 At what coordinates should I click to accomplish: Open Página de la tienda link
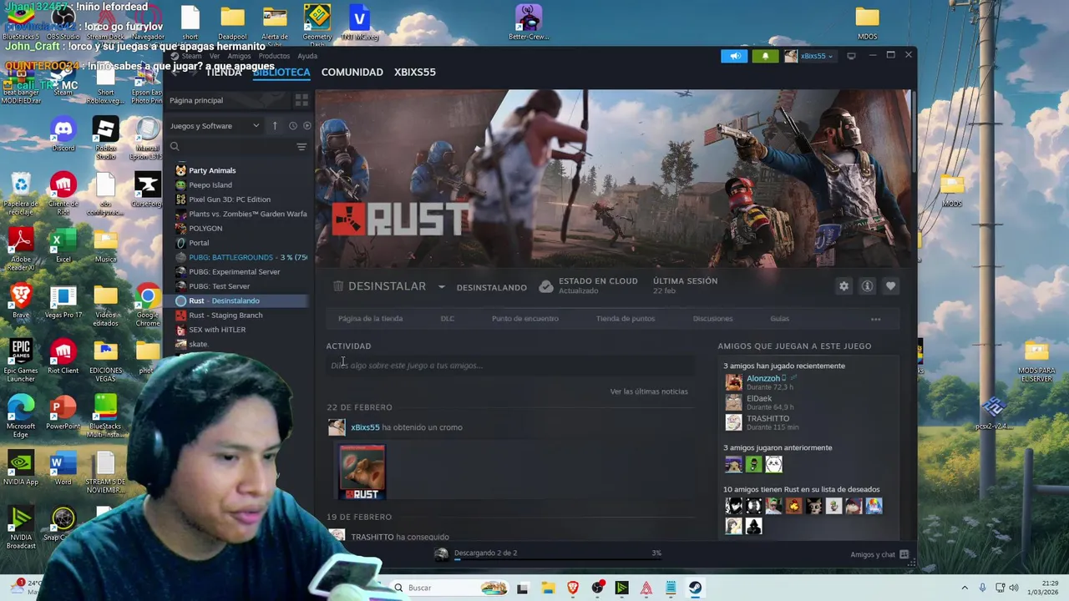click(x=370, y=318)
